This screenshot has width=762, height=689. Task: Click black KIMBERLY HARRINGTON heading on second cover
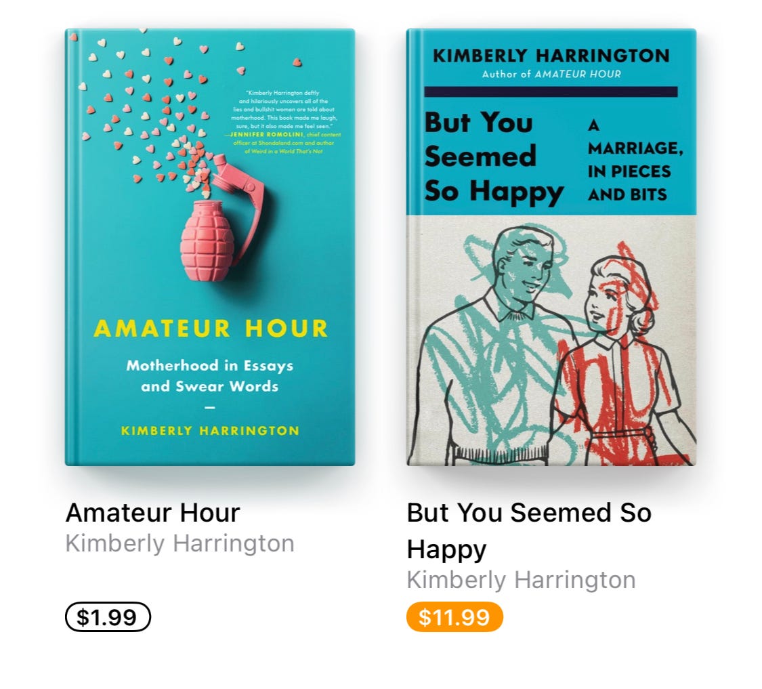click(551, 56)
